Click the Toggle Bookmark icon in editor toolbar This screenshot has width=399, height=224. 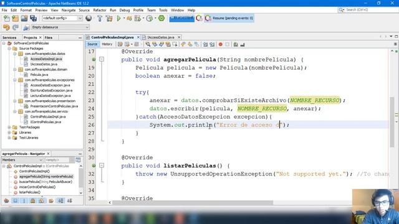tap(197, 44)
